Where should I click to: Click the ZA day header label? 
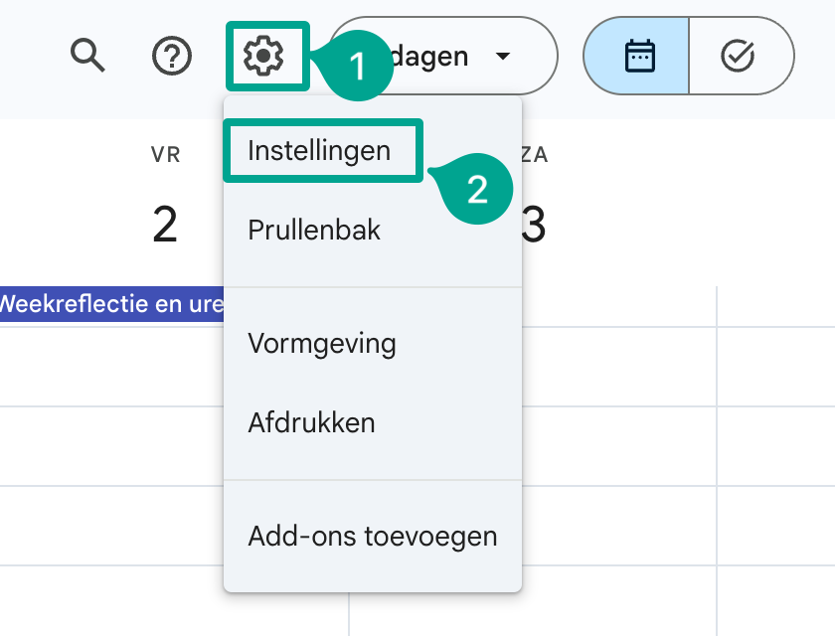pyautogui.click(x=534, y=155)
